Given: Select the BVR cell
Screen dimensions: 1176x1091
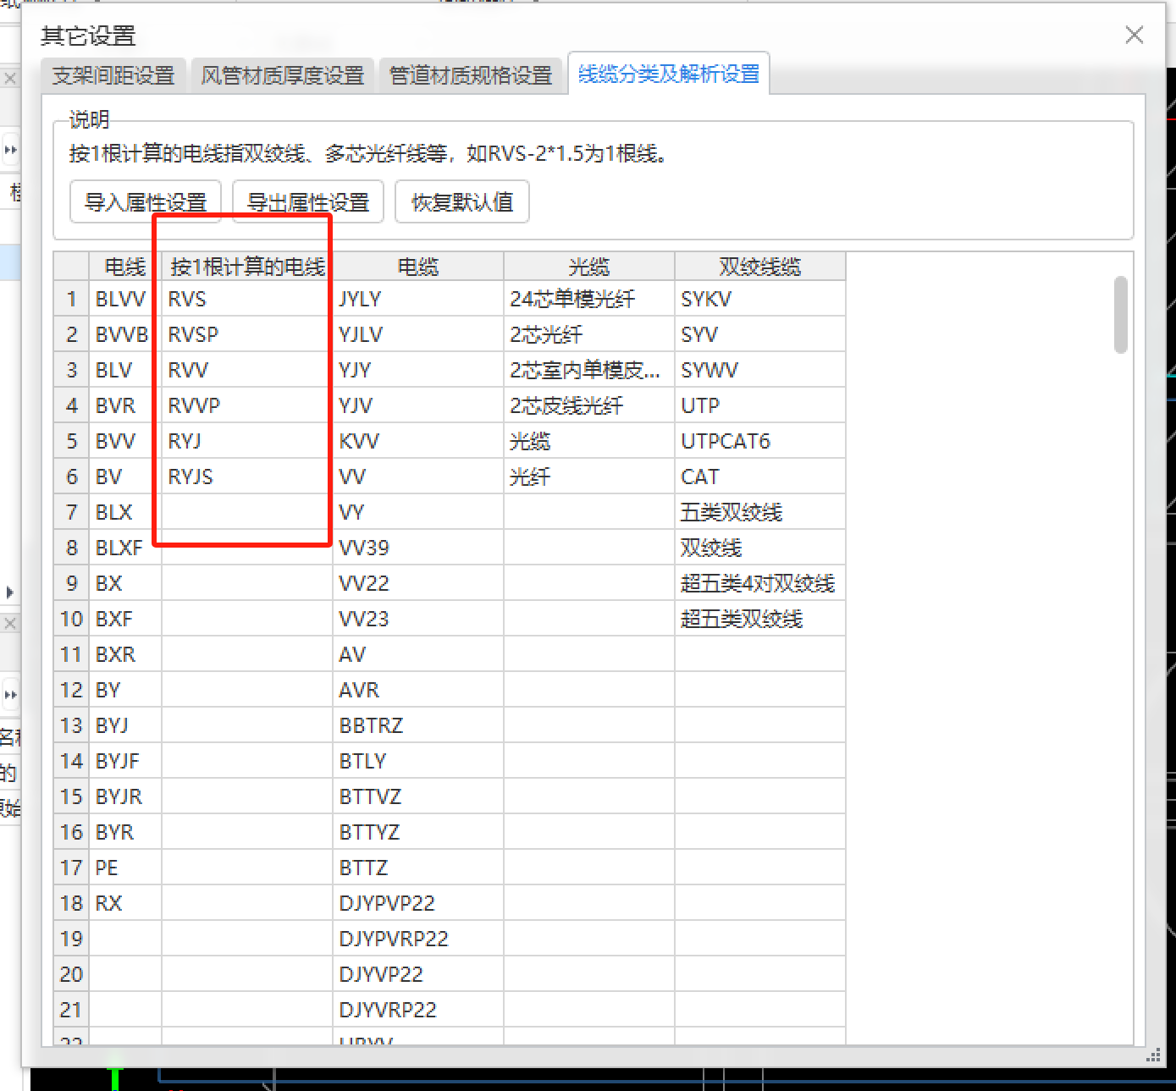Looking at the screenshot, I should pyautogui.click(x=125, y=405).
